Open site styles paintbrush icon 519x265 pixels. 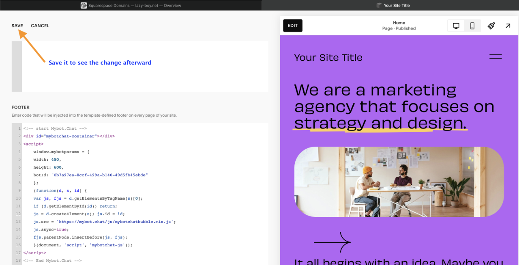[x=491, y=26]
